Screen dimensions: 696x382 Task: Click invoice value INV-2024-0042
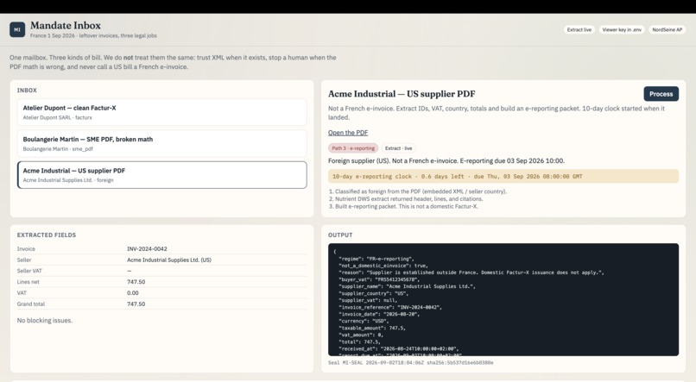(x=147, y=249)
